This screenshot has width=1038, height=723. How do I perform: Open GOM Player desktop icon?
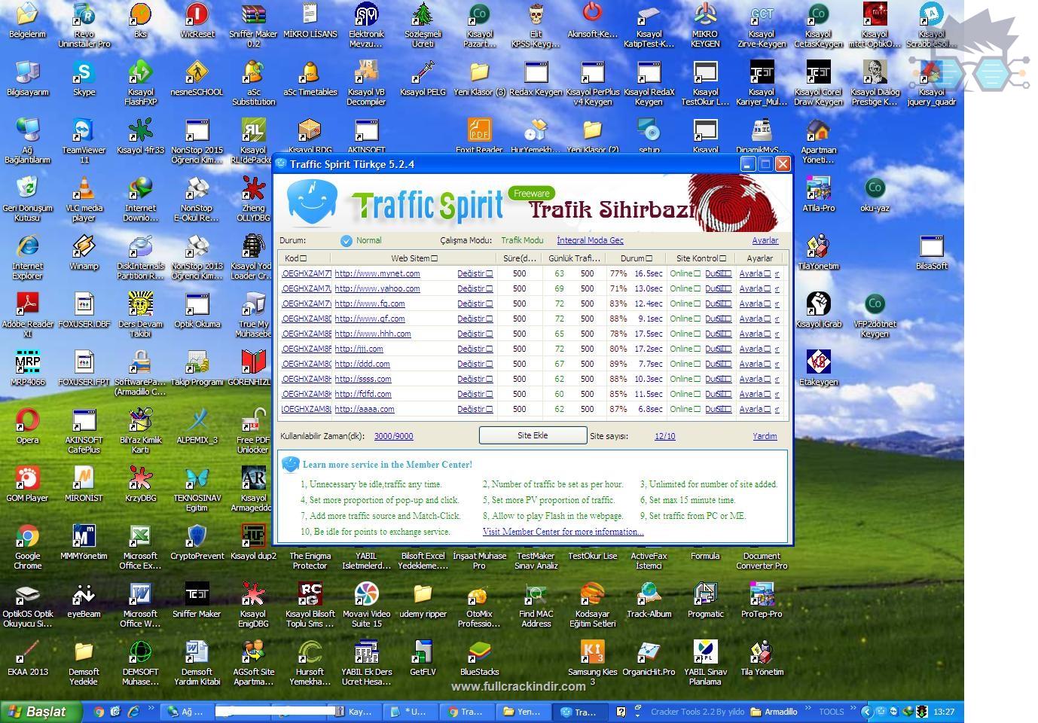pyautogui.click(x=27, y=484)
